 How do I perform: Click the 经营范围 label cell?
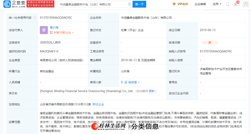pyautogui.click(x=22, y=122)
